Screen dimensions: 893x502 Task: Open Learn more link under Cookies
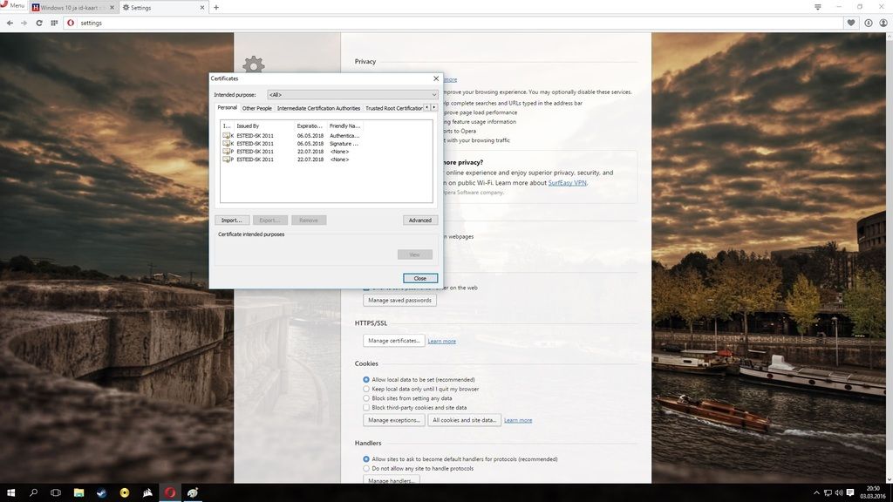[x=518, y=420]
